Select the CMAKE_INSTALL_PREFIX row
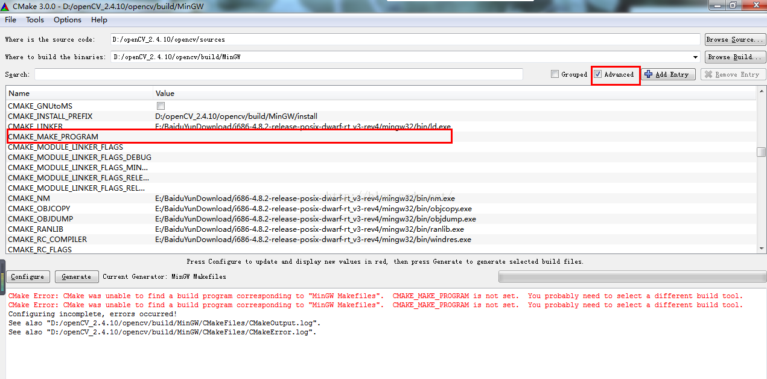Image resolution: width=767 pixels, height=379 pixels. click(381, 116)
